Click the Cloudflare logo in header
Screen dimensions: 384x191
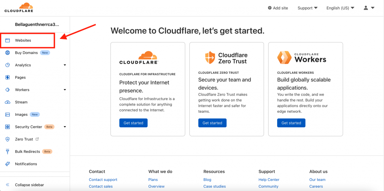click(x=19, y=7)
